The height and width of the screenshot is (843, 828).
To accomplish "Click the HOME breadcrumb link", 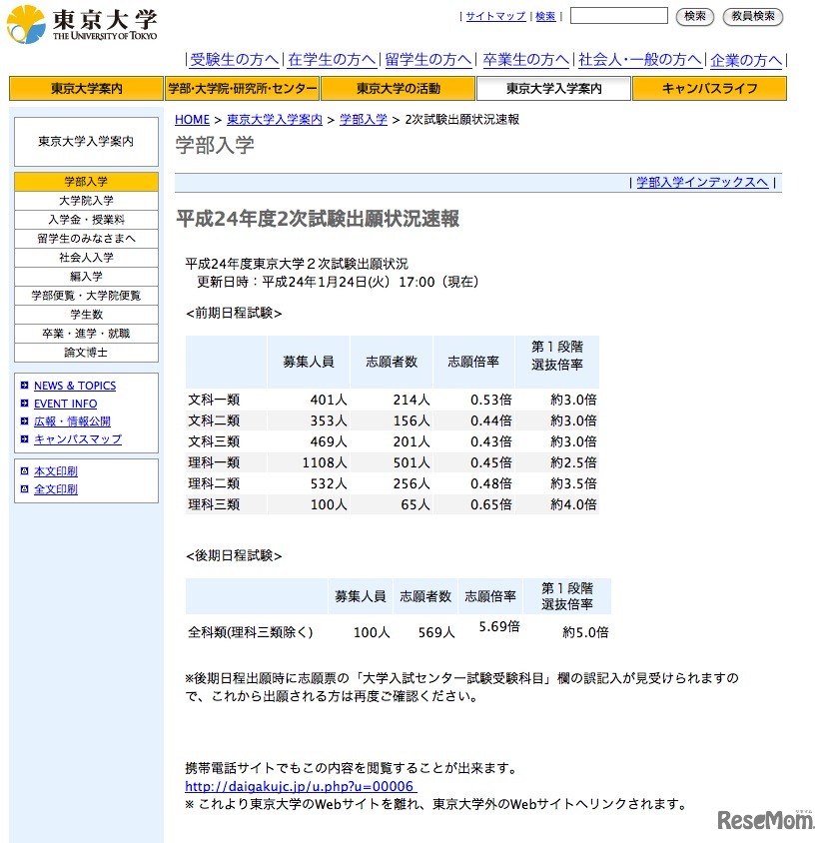I will [x=192, y=119].
